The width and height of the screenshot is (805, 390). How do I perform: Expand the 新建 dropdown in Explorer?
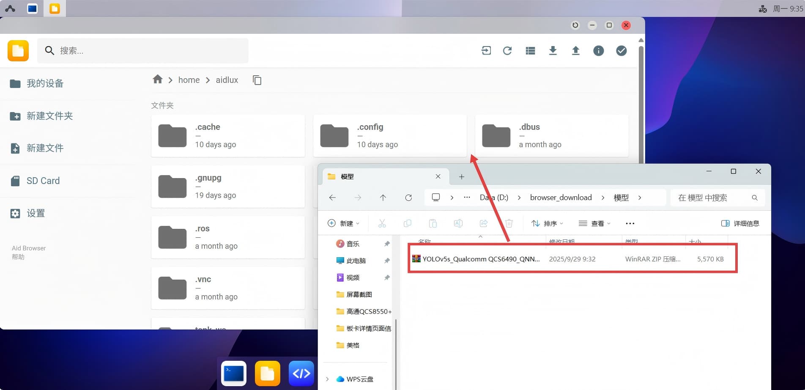(343, 223)
